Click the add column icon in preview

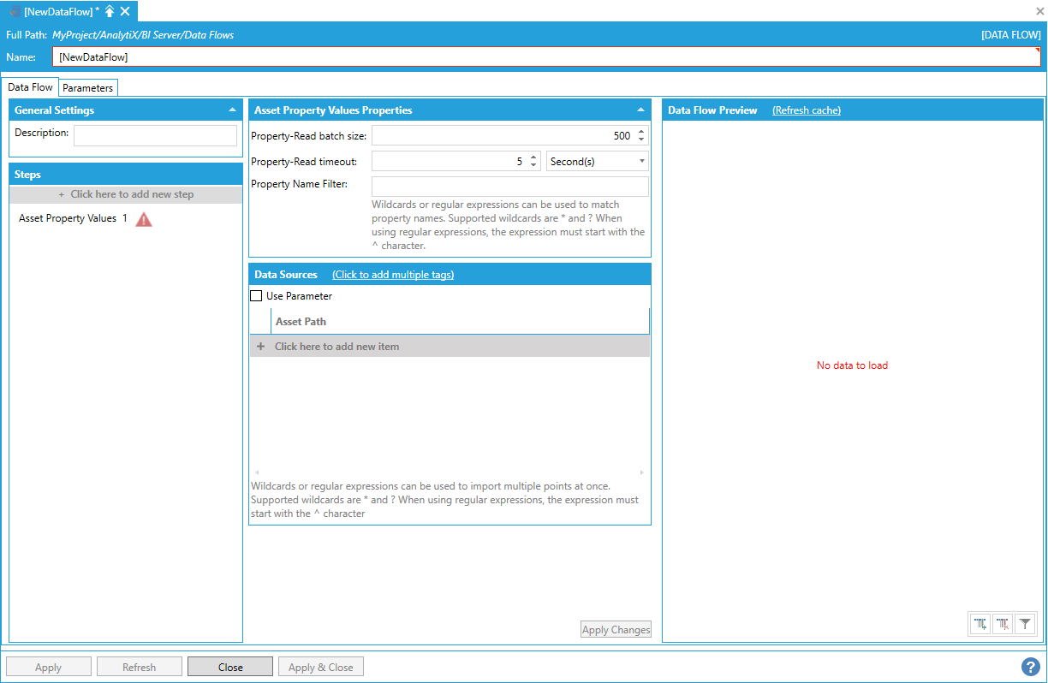pos(980,624)
